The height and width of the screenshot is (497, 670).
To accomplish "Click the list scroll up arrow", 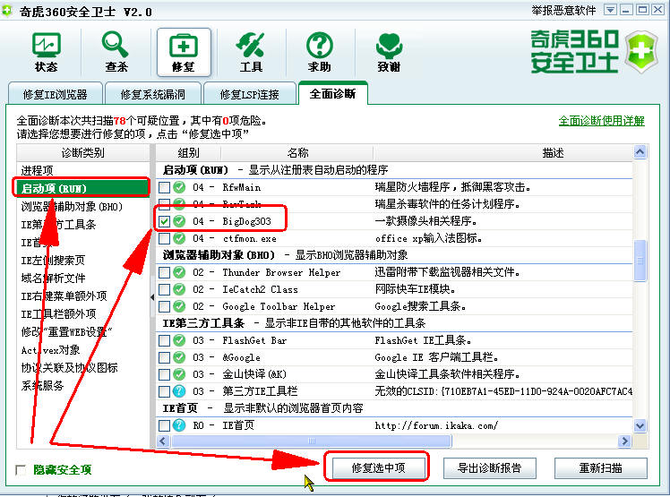I will point(640,152).
